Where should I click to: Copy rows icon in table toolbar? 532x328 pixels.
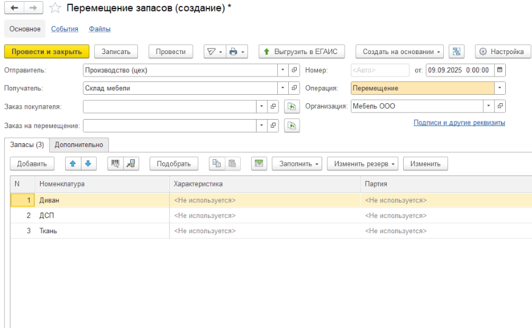click(x=216, y=163)
